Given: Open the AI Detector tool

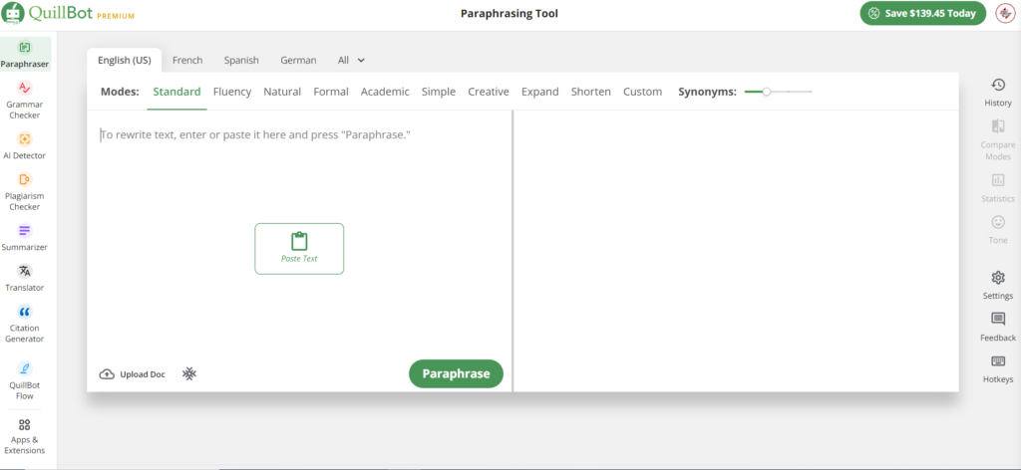Looking at the screenshot, I should point(25,144).
